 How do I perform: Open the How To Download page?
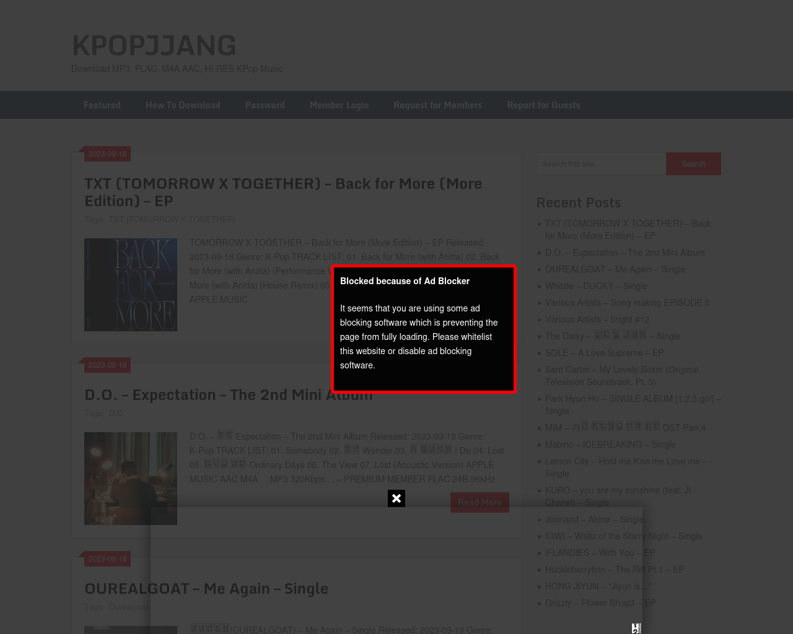pyautogui.click(x=183, y=105)
